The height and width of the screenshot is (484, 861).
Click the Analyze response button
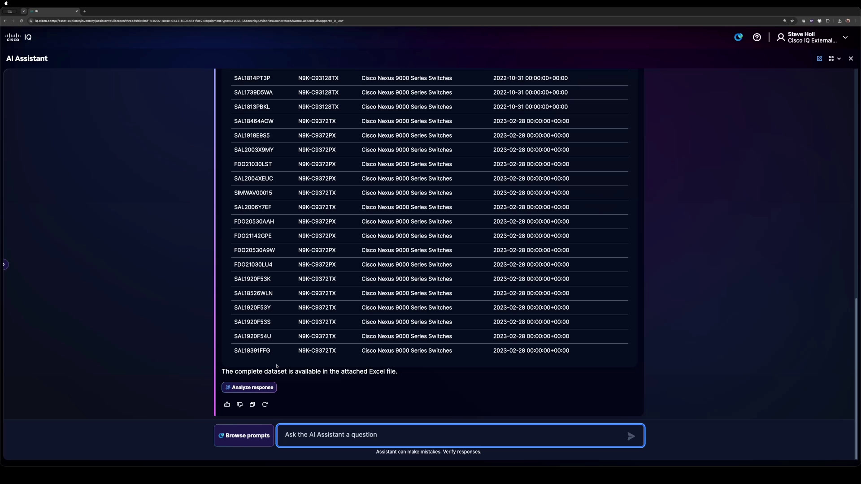coord(249,387)
